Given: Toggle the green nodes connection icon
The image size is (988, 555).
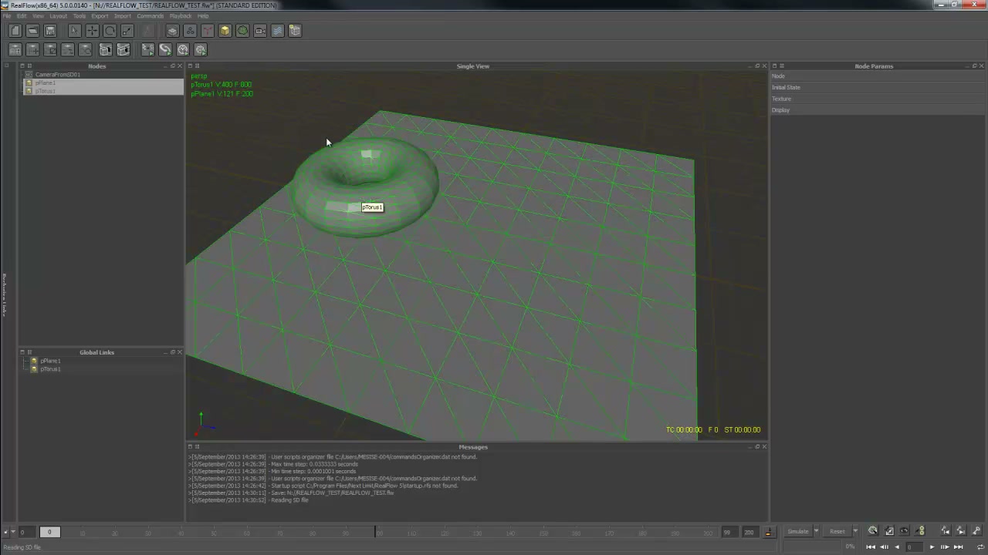Looking at the screenshot, I should 920,531.
